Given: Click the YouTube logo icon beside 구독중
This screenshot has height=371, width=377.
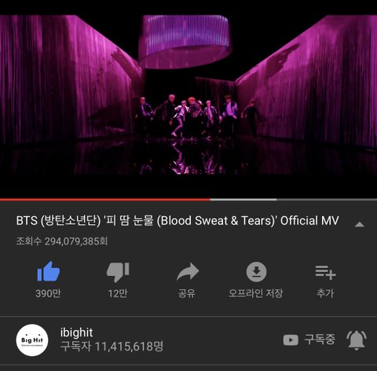Looking at the screenshot, I should pos(291,340).
